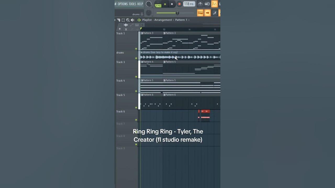Select the Track 3 header
This screenshot has width=335, height=188.
pos(127,69)
